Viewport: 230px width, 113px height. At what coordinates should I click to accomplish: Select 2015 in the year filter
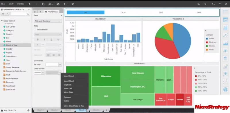pyautogui.click(x=161, y=13)
